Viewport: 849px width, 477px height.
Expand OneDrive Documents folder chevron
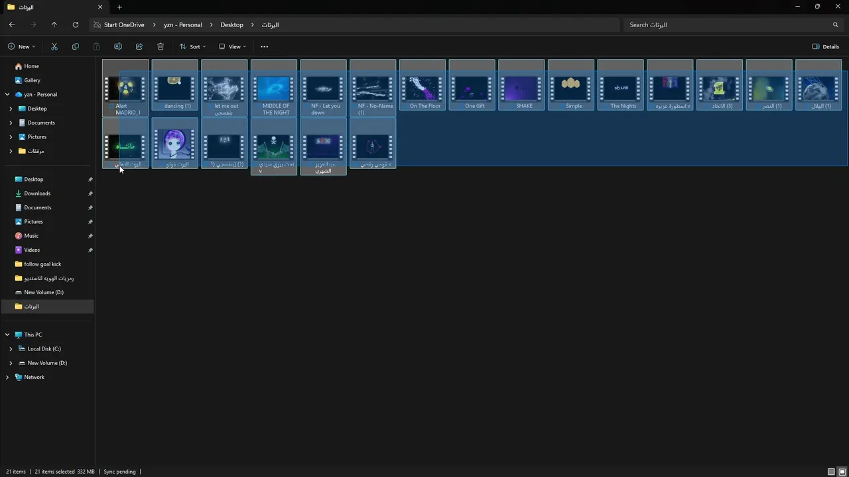[x=11, y=123]
